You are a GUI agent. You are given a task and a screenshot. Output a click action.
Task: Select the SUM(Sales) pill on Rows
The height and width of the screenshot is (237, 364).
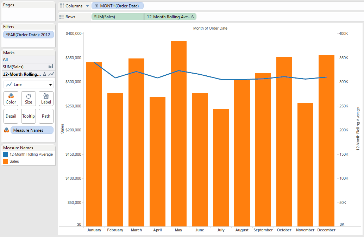point(118,17)
